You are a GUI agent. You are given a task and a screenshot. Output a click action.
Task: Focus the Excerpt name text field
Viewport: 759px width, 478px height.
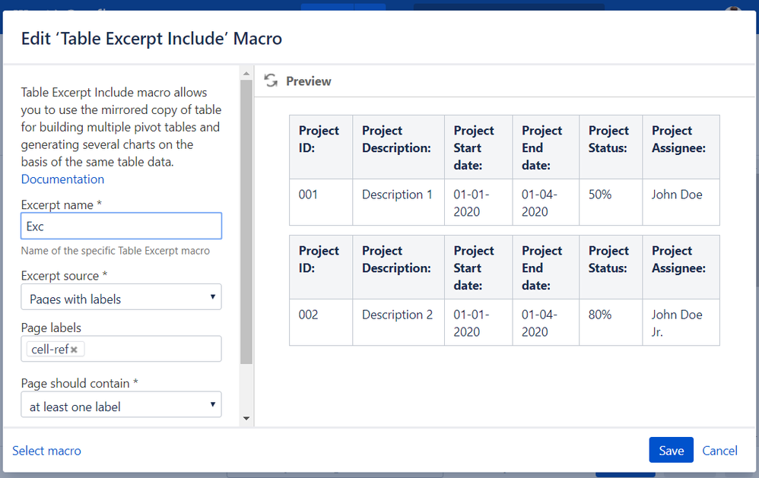click(121, 226)
